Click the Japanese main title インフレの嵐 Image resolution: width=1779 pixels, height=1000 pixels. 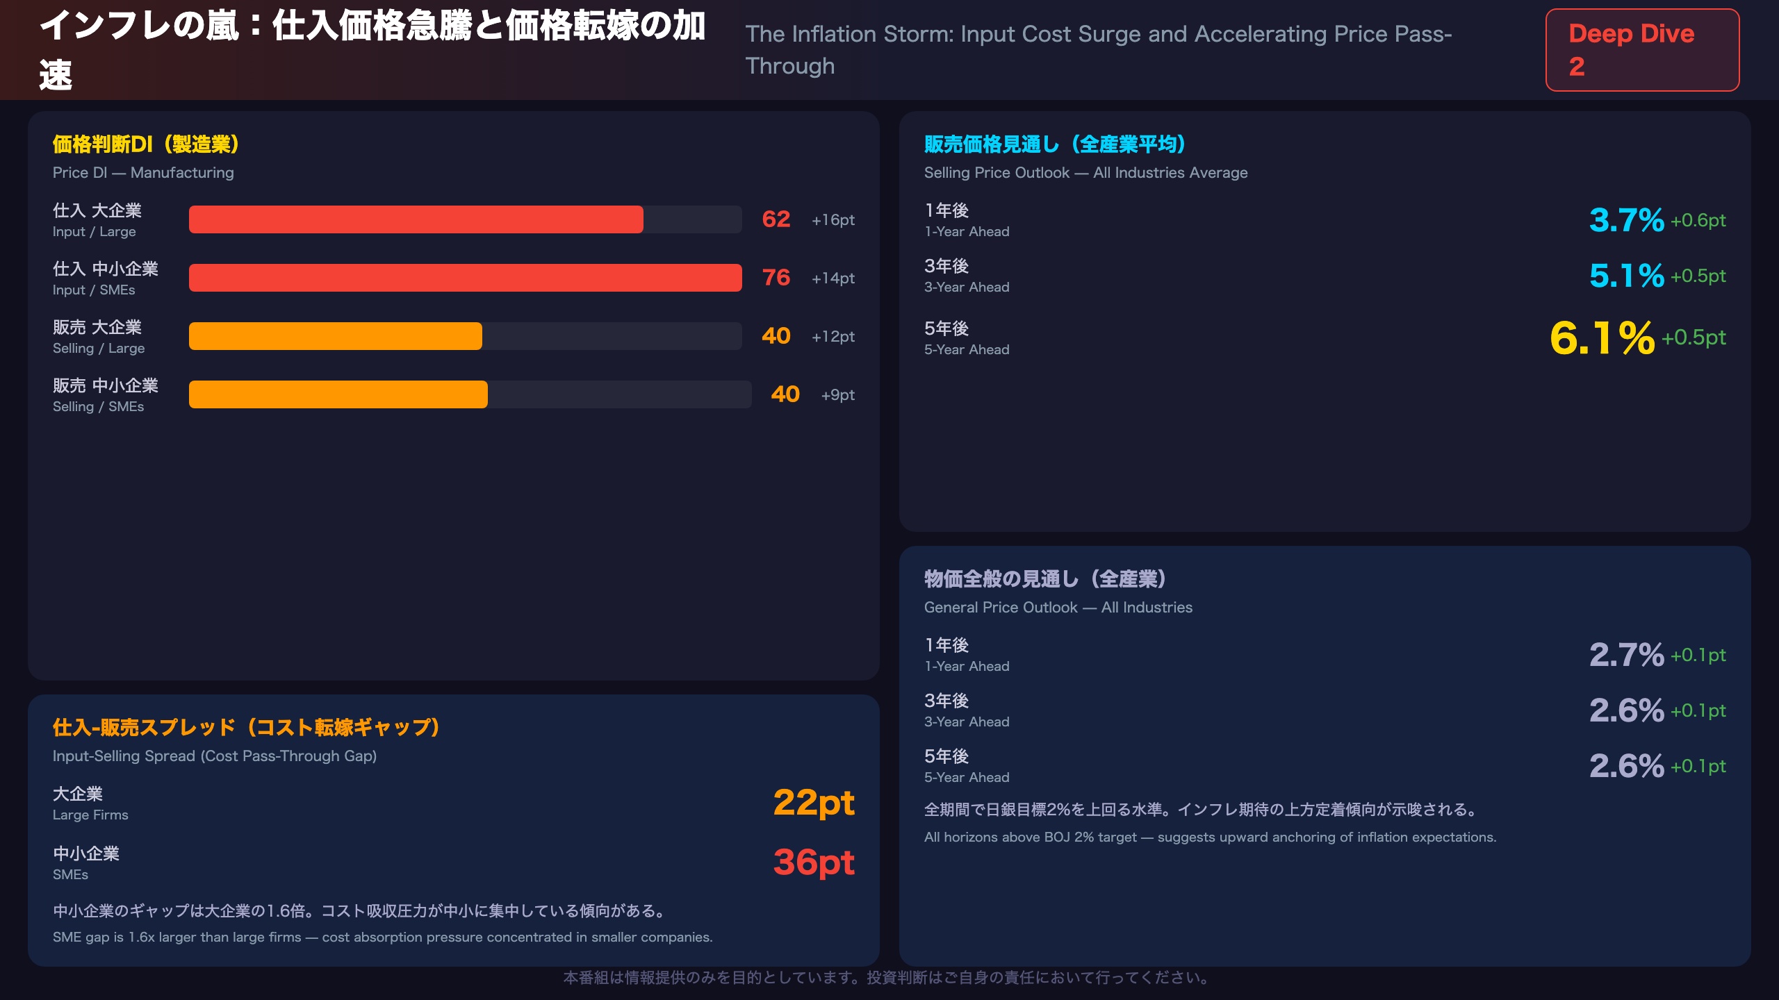coord(372,50)
